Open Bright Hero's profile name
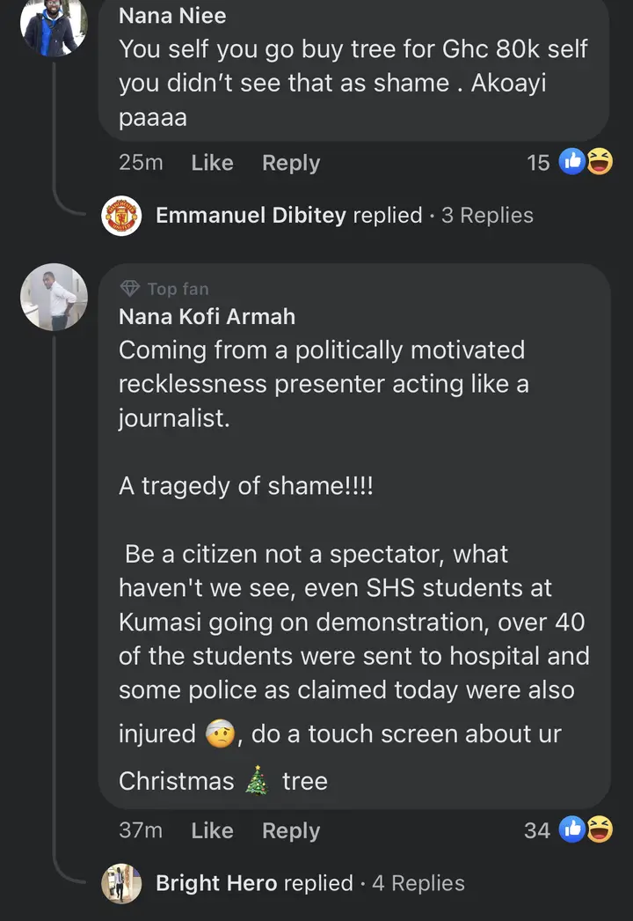 click(x=216, y=883)
